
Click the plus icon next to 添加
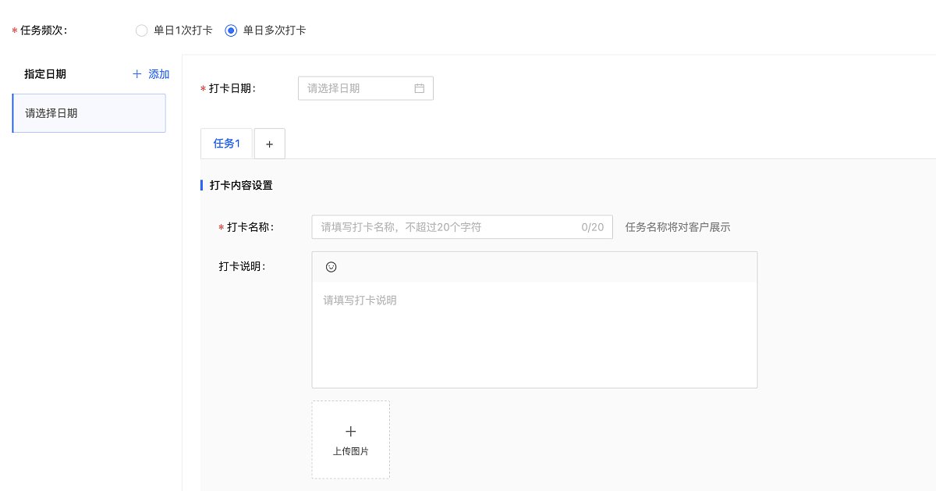click(x=137, y=74)
